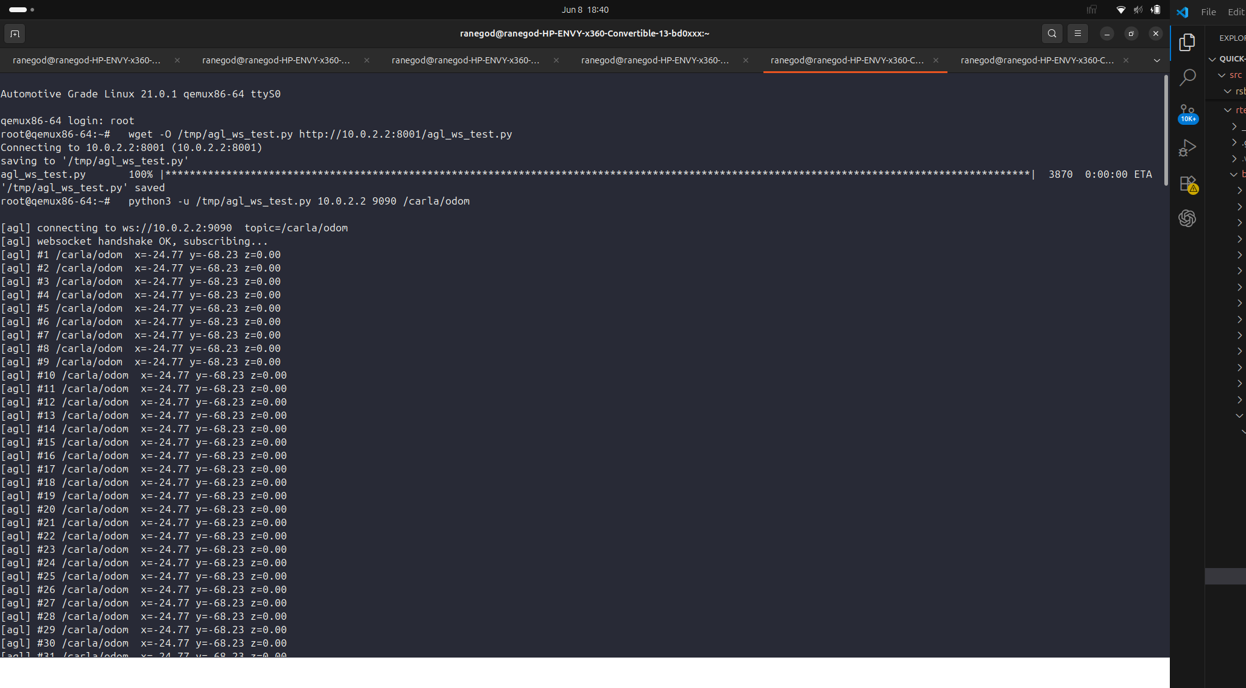Image resolution: width=1246 pixels, height=688 pixels.
Task: Open the VS Code Explorer view
Action: (1187, 42)
